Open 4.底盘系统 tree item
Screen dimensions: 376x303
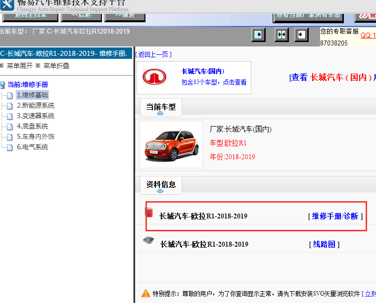32,126
